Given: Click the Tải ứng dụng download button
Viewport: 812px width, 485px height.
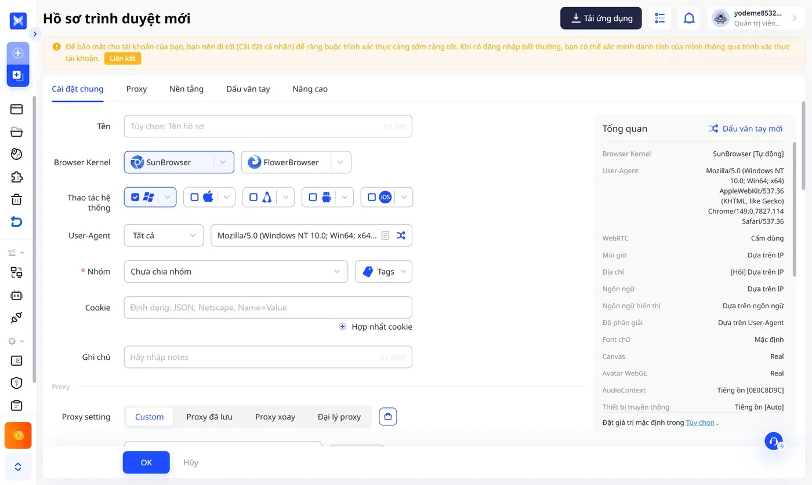Looking at the screenshot, I should (x=601, y=18).
